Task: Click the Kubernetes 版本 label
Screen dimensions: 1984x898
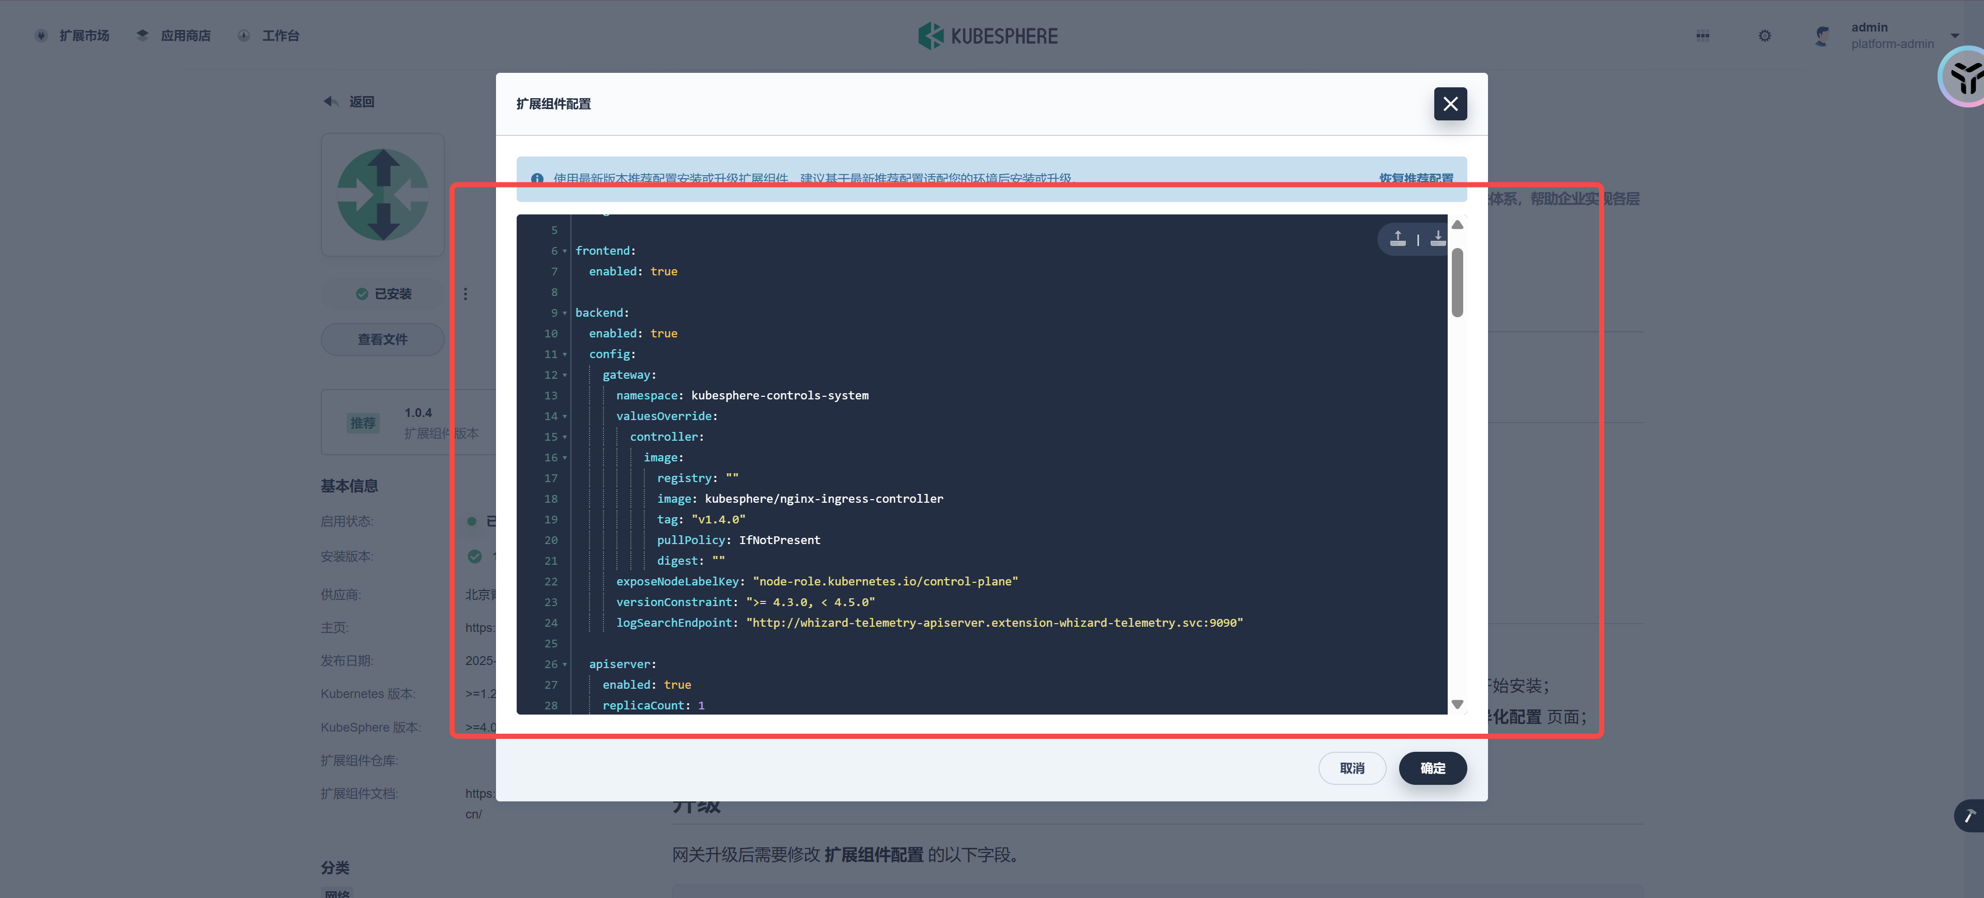Action: click(368, 694)
